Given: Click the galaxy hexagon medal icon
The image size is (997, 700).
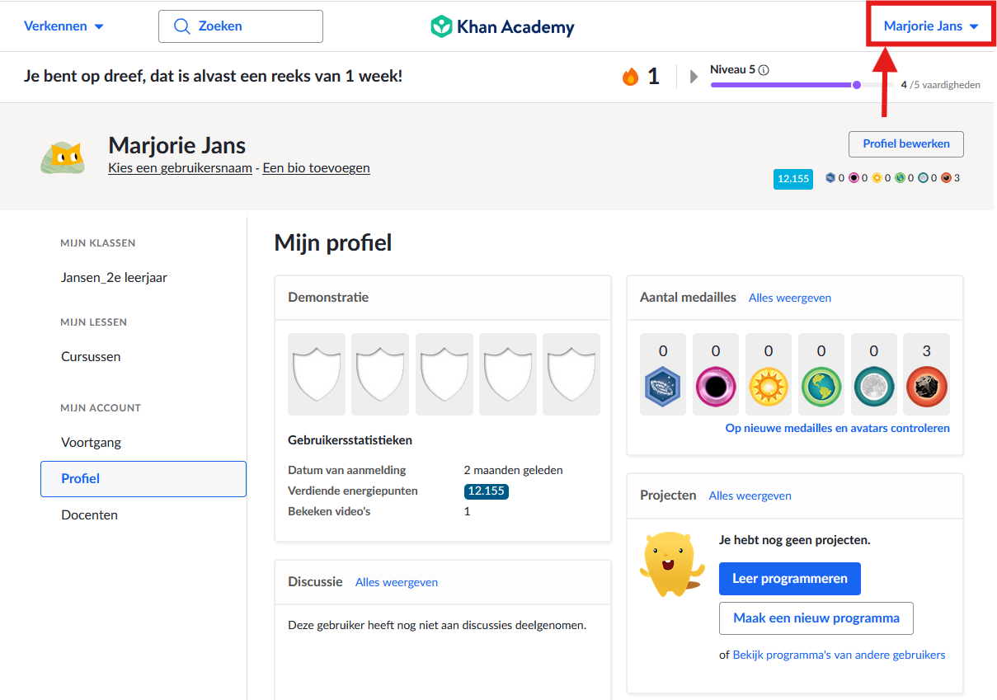Looking at the screenshot, I should tap(663, 388).
